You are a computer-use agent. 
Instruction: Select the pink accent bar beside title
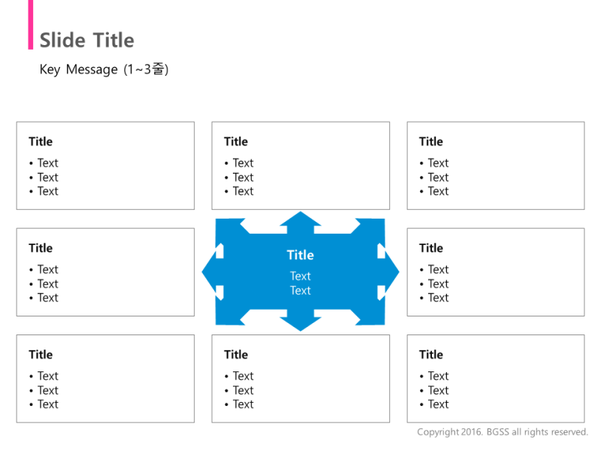tap(31, 25)
